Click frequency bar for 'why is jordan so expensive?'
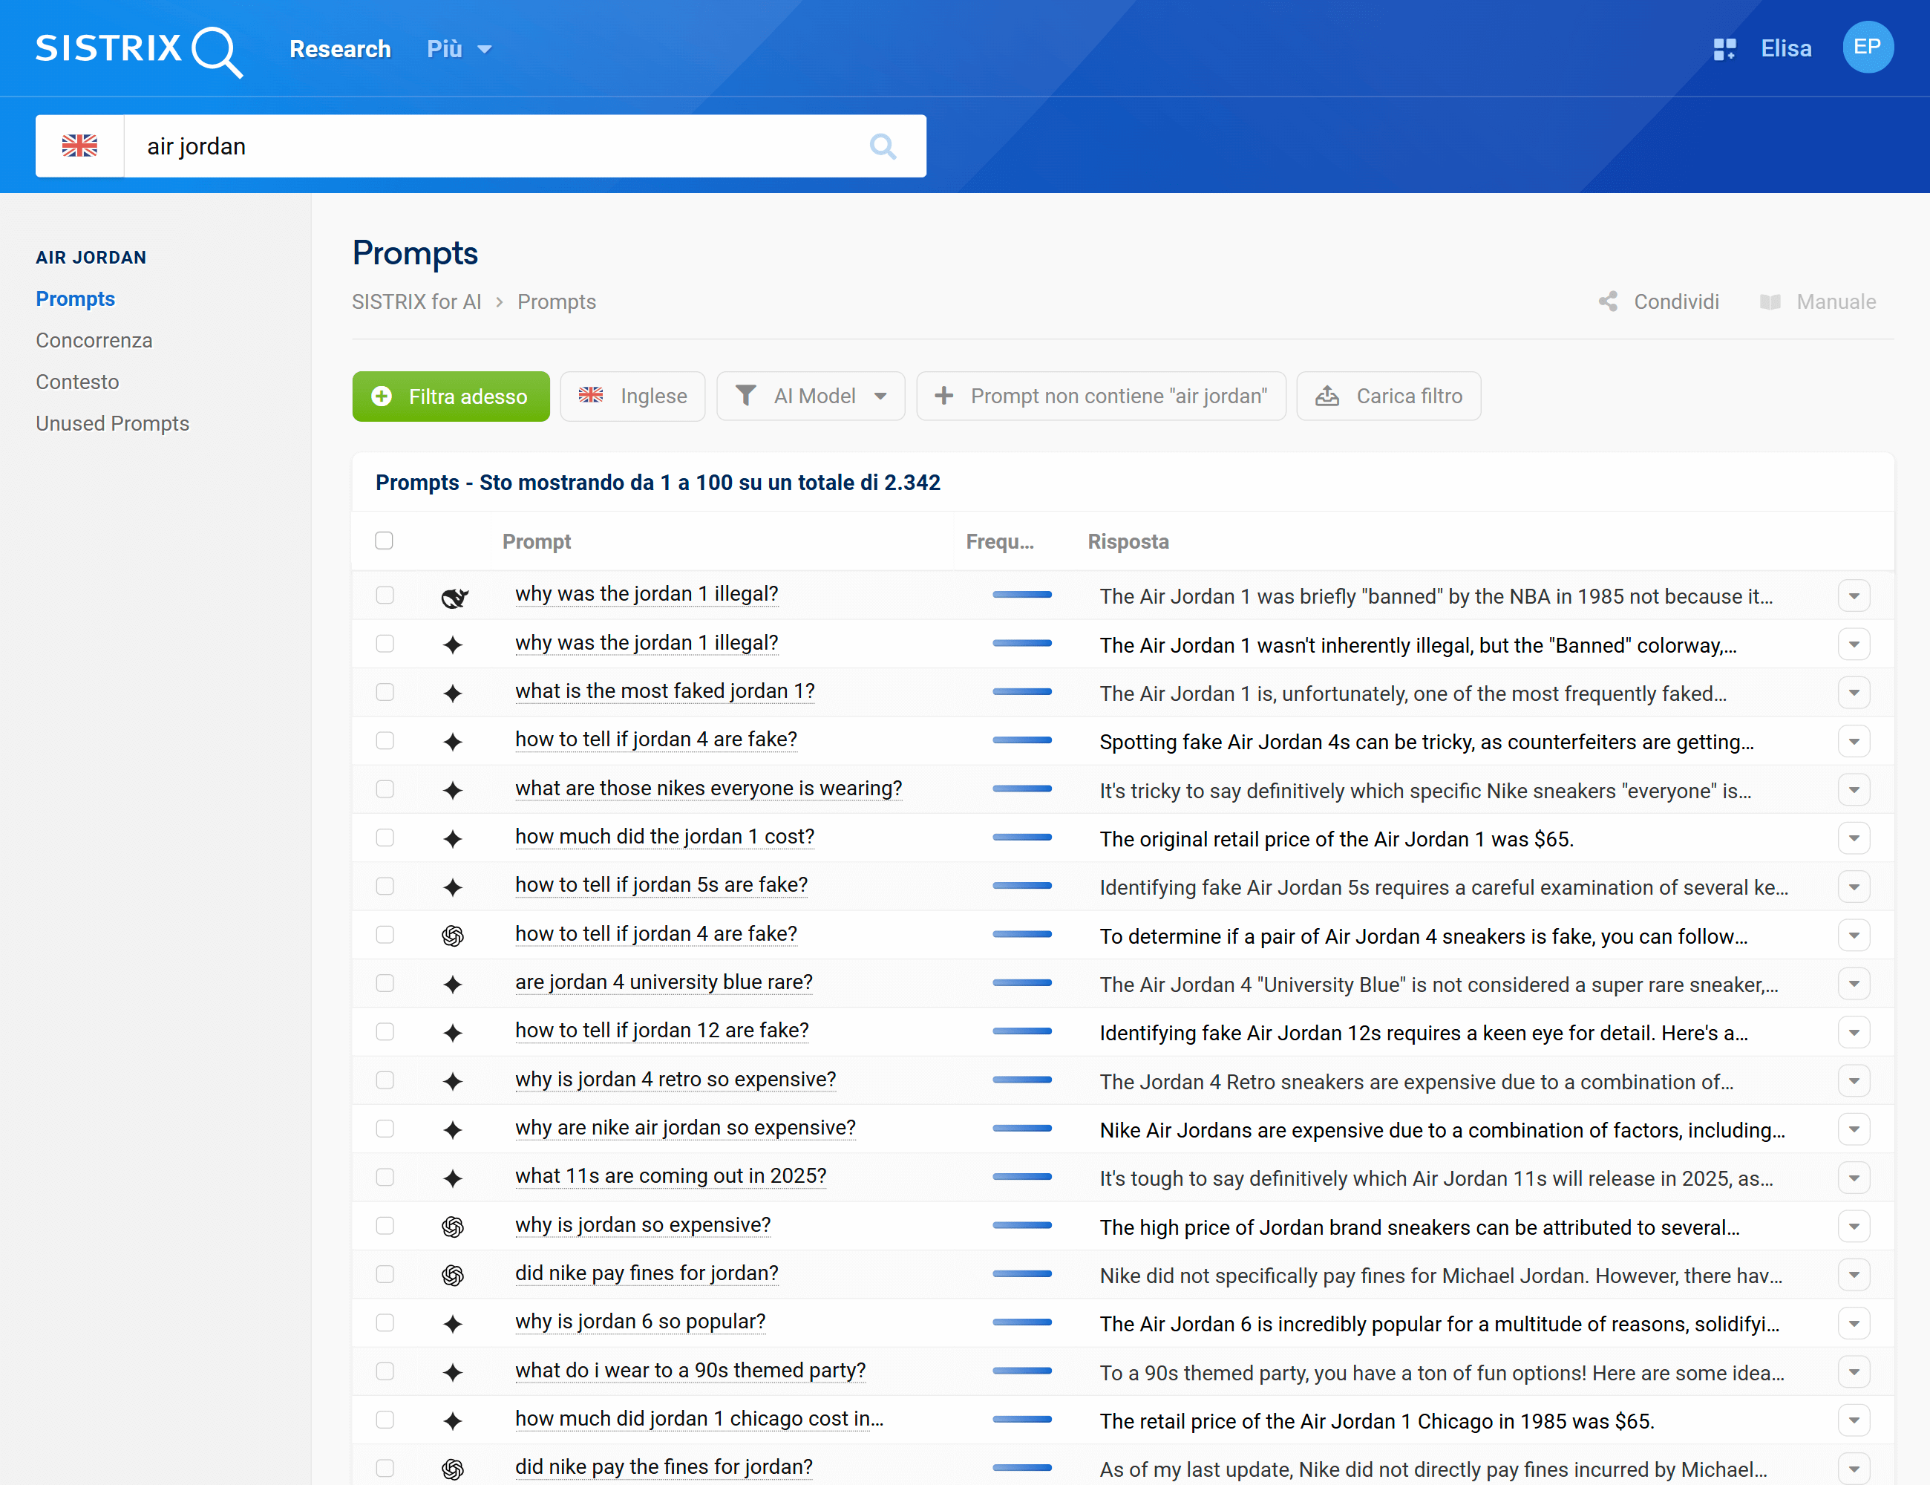This screenshot has width=1930, height=1485. [x=1021, y=1225]
